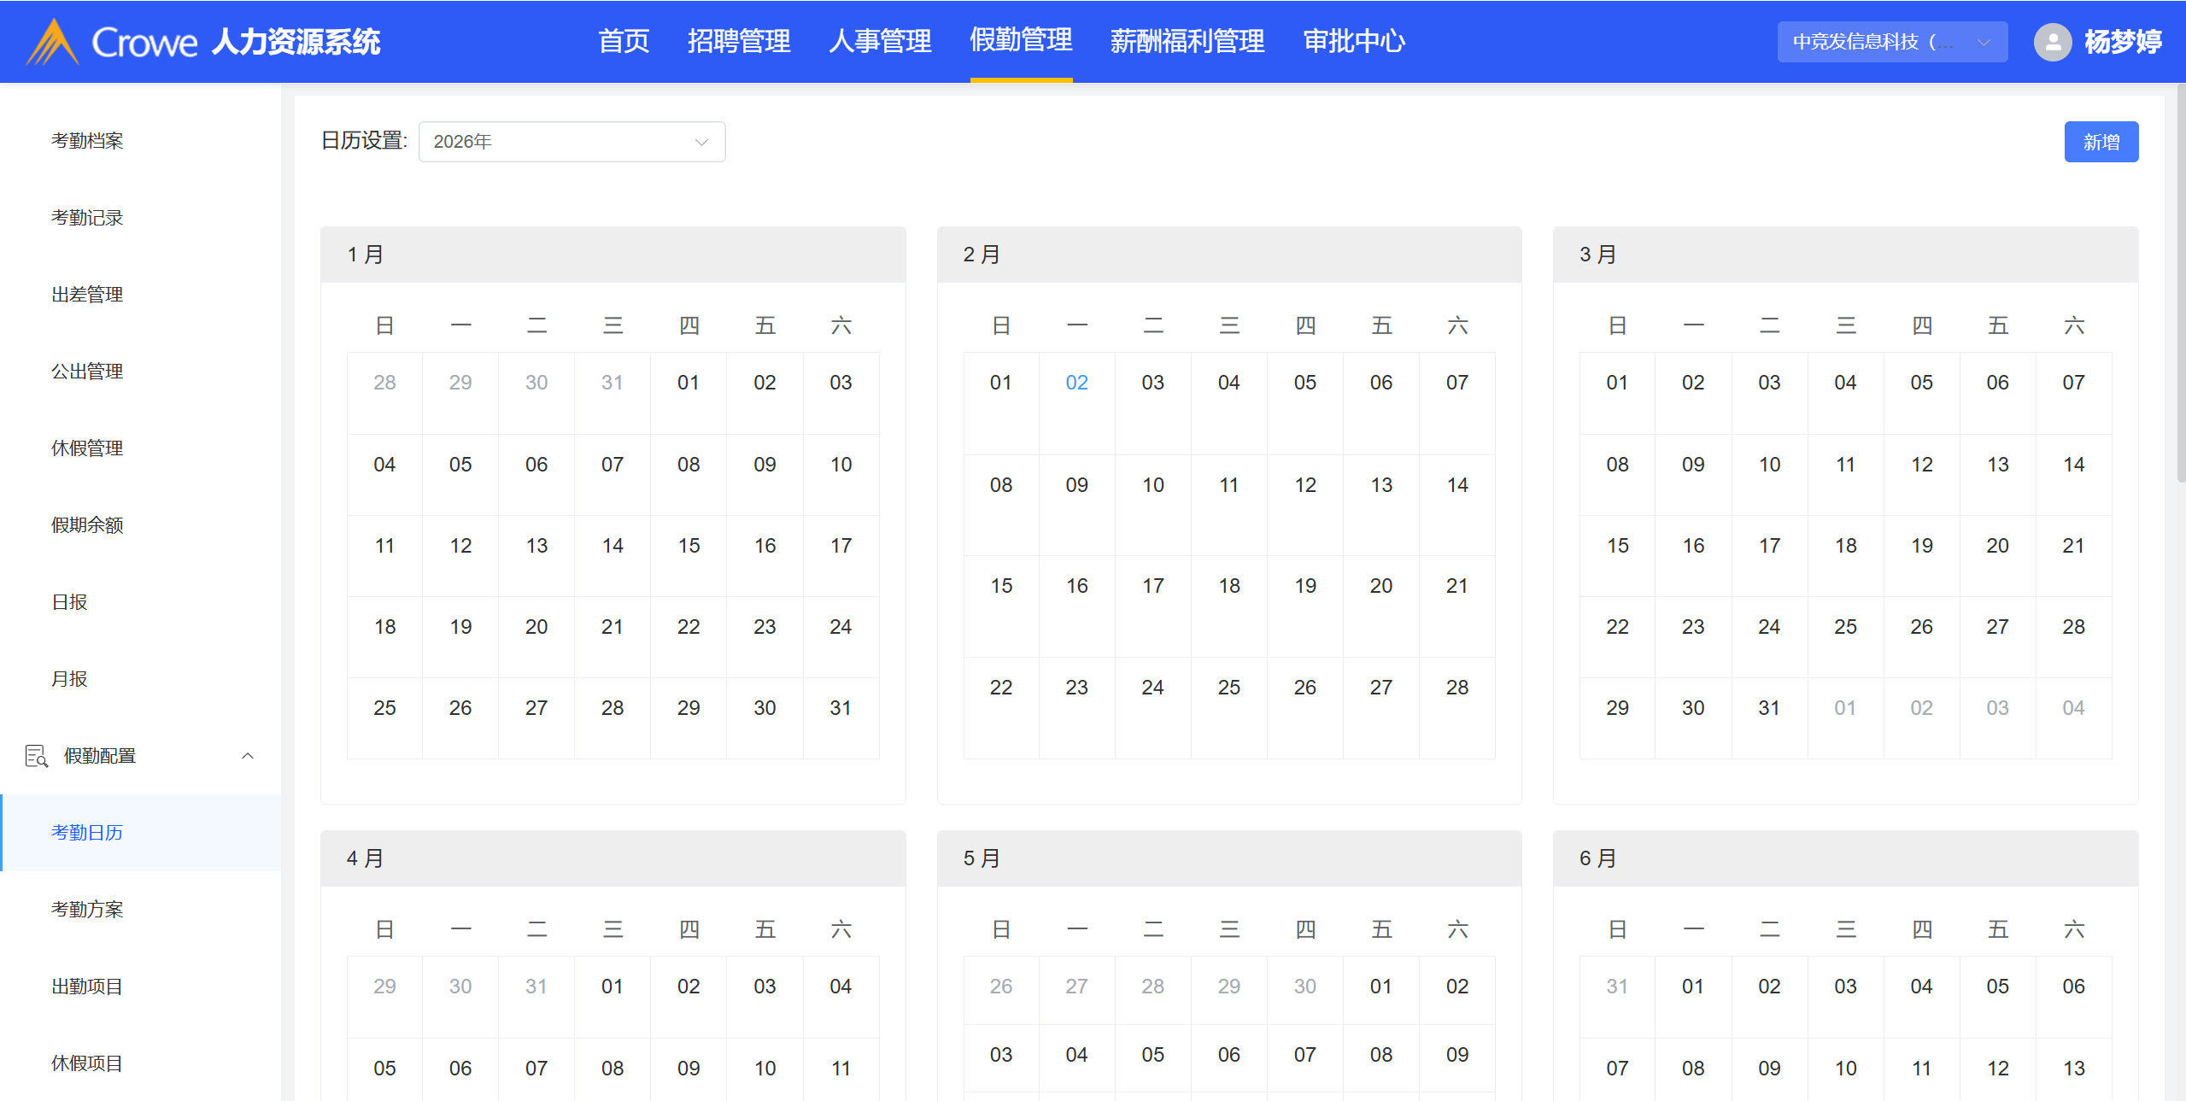Screen dimensions: 2186x1101
Task: Click the 新增 button
Action: 2101,142
